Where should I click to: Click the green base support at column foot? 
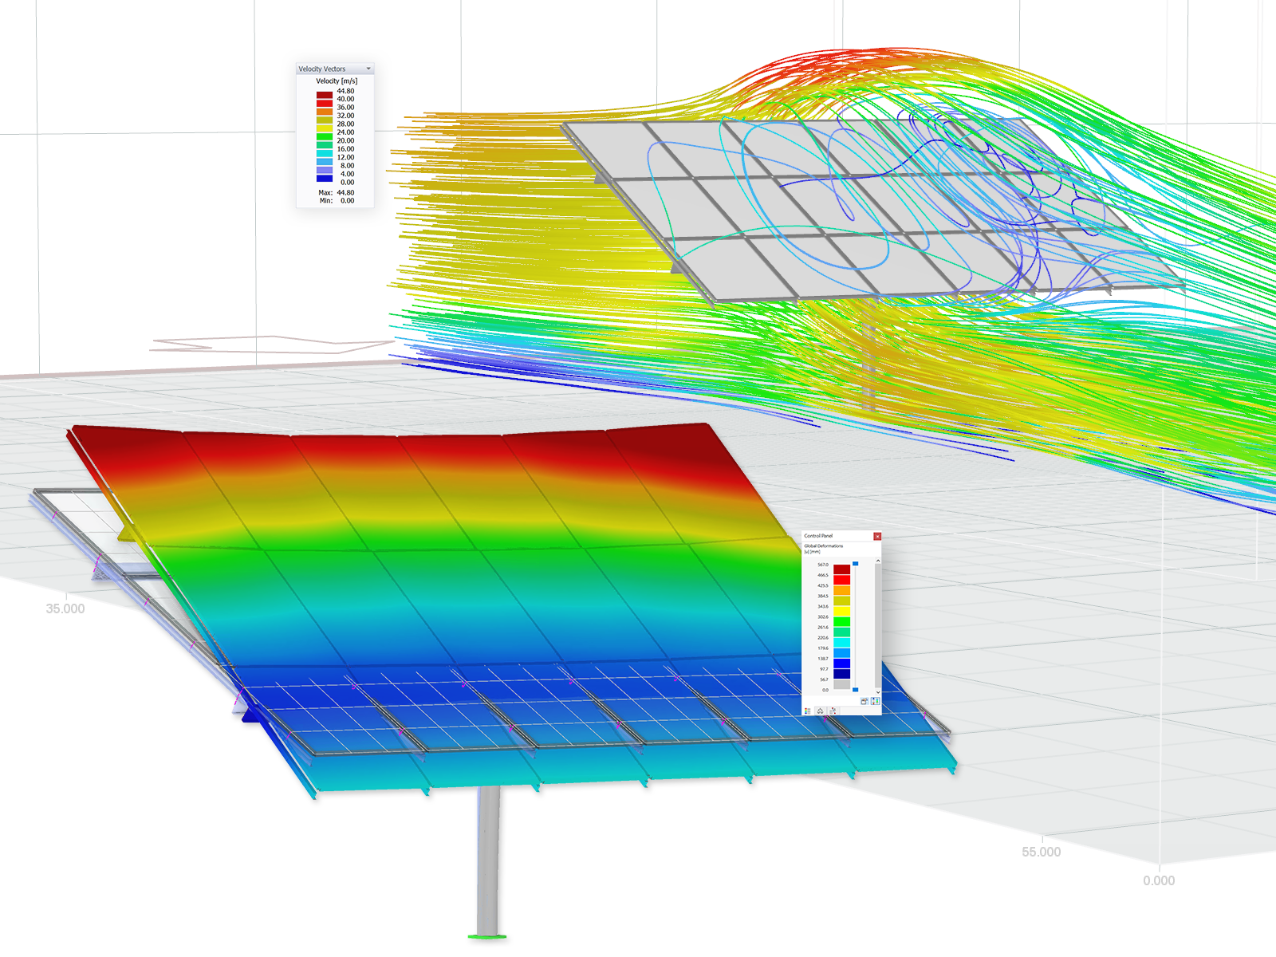[x=486, y=936]
